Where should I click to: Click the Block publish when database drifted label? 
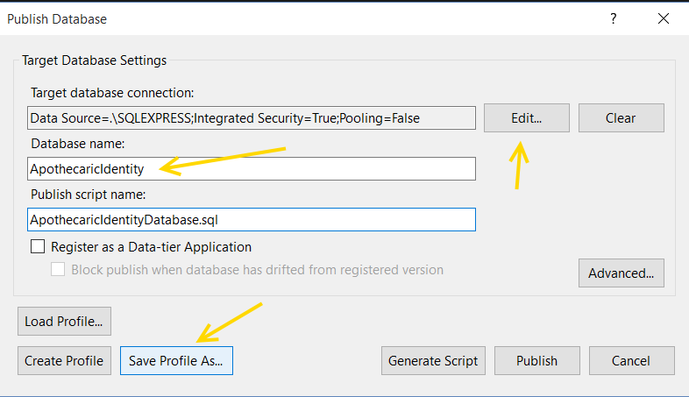coord(257,270)
